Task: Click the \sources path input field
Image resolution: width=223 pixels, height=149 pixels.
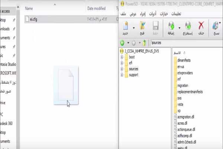Action: click(x=186, y=43)
